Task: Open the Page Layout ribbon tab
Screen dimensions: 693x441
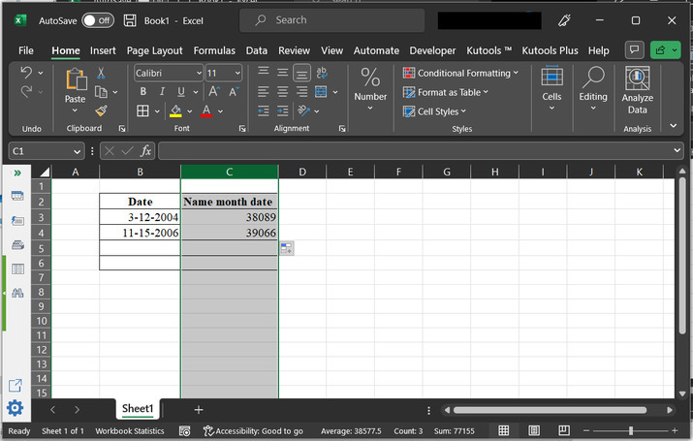Action: click(154, 50)
